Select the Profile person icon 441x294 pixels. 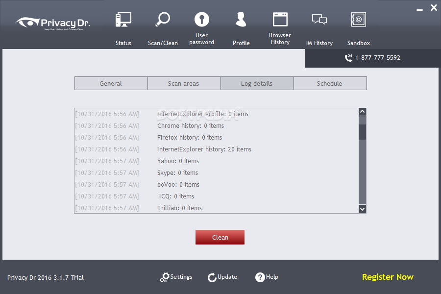[241, 20]
